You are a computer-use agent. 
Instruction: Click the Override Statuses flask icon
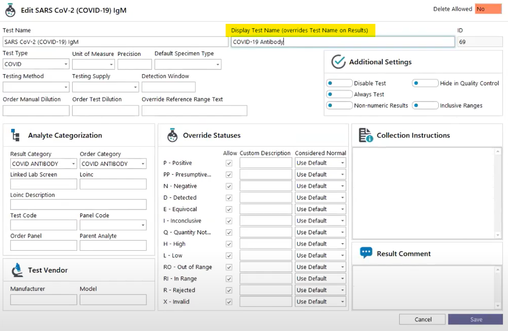coord(172,135)
